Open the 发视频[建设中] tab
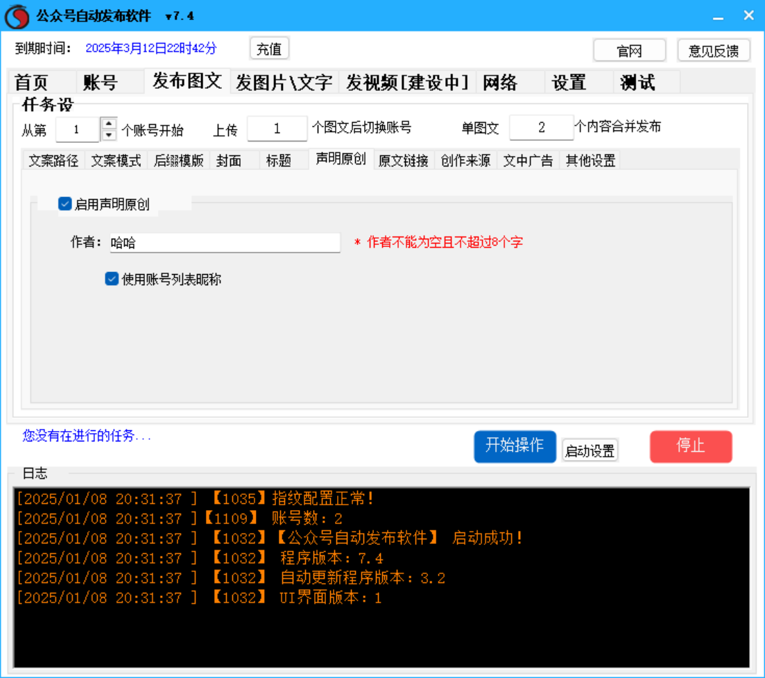 coord(408,82)
